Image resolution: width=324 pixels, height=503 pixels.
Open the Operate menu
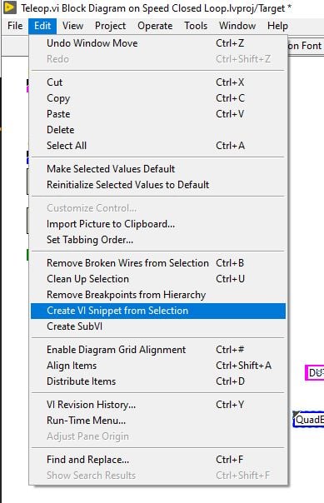point(155,26)
